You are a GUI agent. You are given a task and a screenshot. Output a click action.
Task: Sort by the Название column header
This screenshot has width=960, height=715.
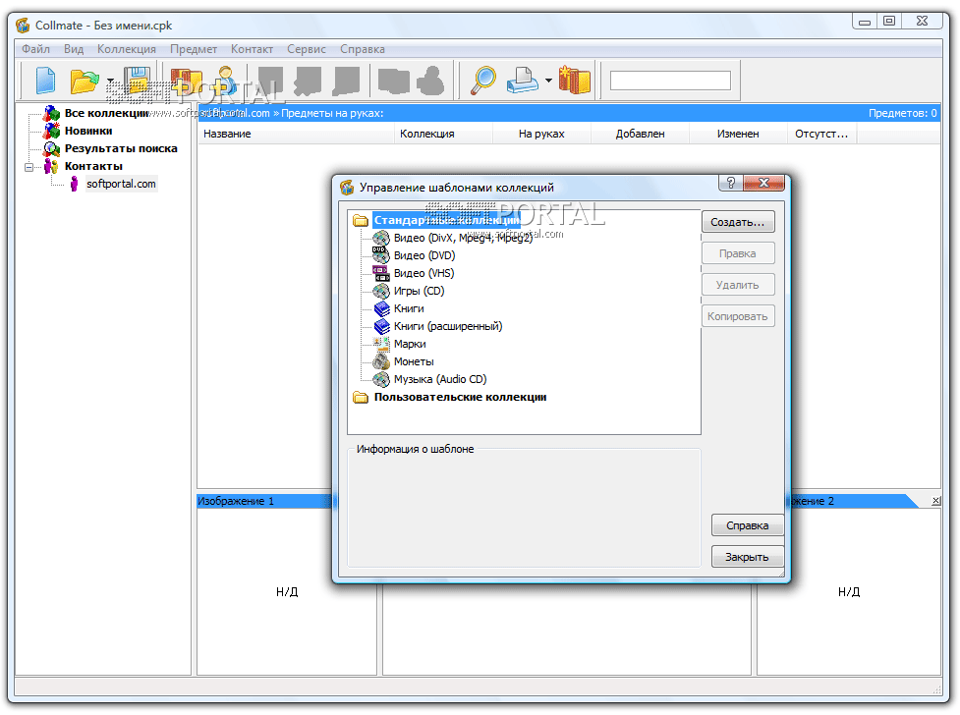pyautogui.click(x=297, y=134)
